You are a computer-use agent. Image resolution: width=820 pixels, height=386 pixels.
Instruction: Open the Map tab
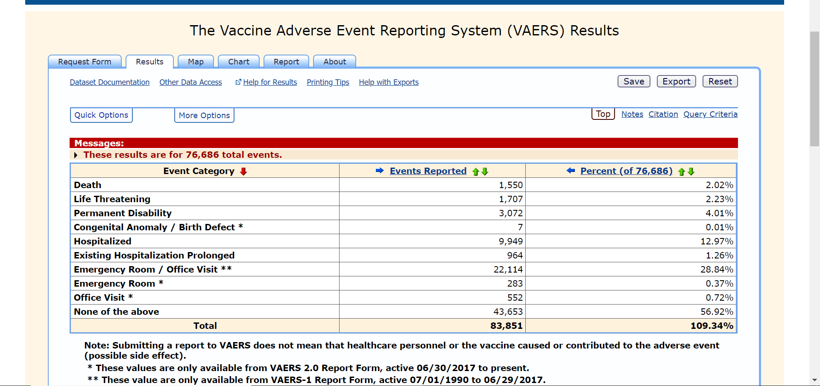(x=196, y=62)
